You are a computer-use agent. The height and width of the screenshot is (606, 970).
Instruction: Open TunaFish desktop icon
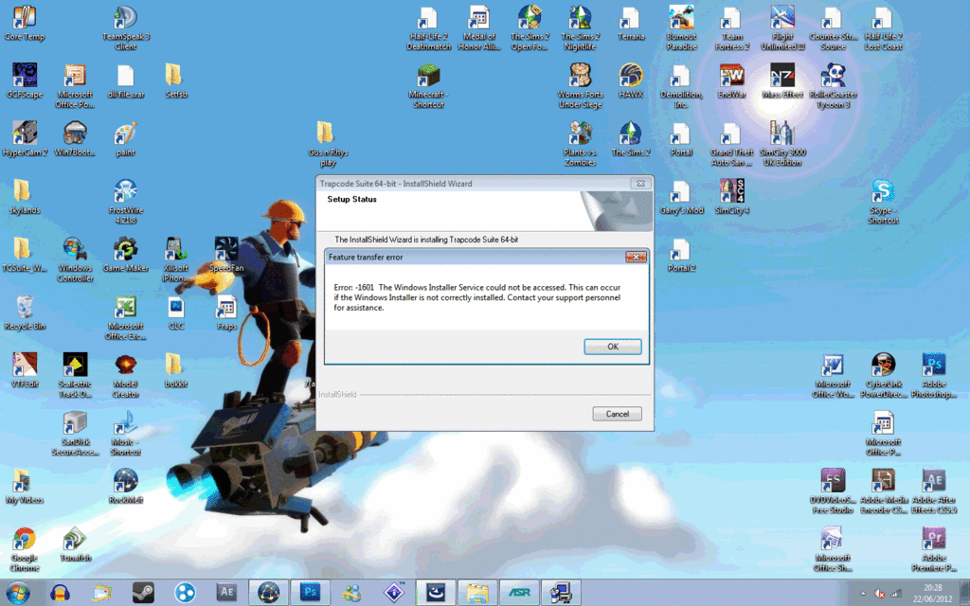(x=75, y=544)
